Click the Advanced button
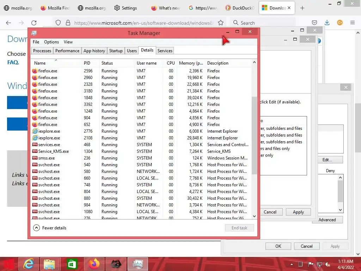 (x=328, y=220)
